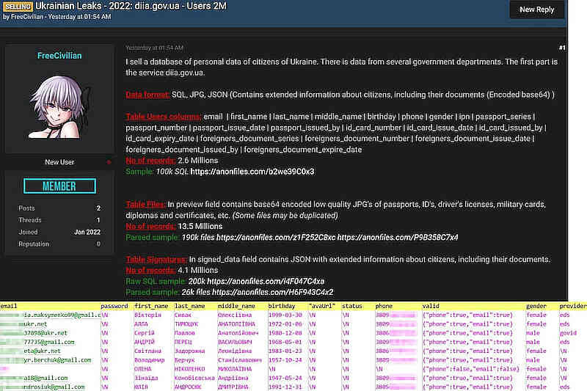Image resolution: width=587 pixels, height=391 pixels.
Task: Click the 4.1 Millions record count
Action: 197,270
